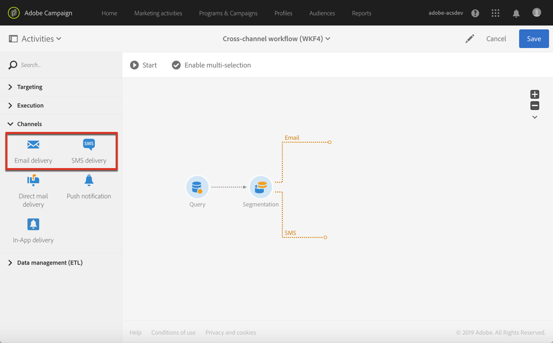Select the SMS delivery activity
Viewport: 553px width, 343px height.
[x=89, y=152]
